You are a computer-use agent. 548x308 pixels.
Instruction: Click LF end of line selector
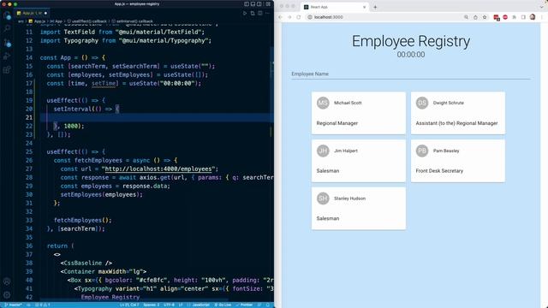point(181,305)
